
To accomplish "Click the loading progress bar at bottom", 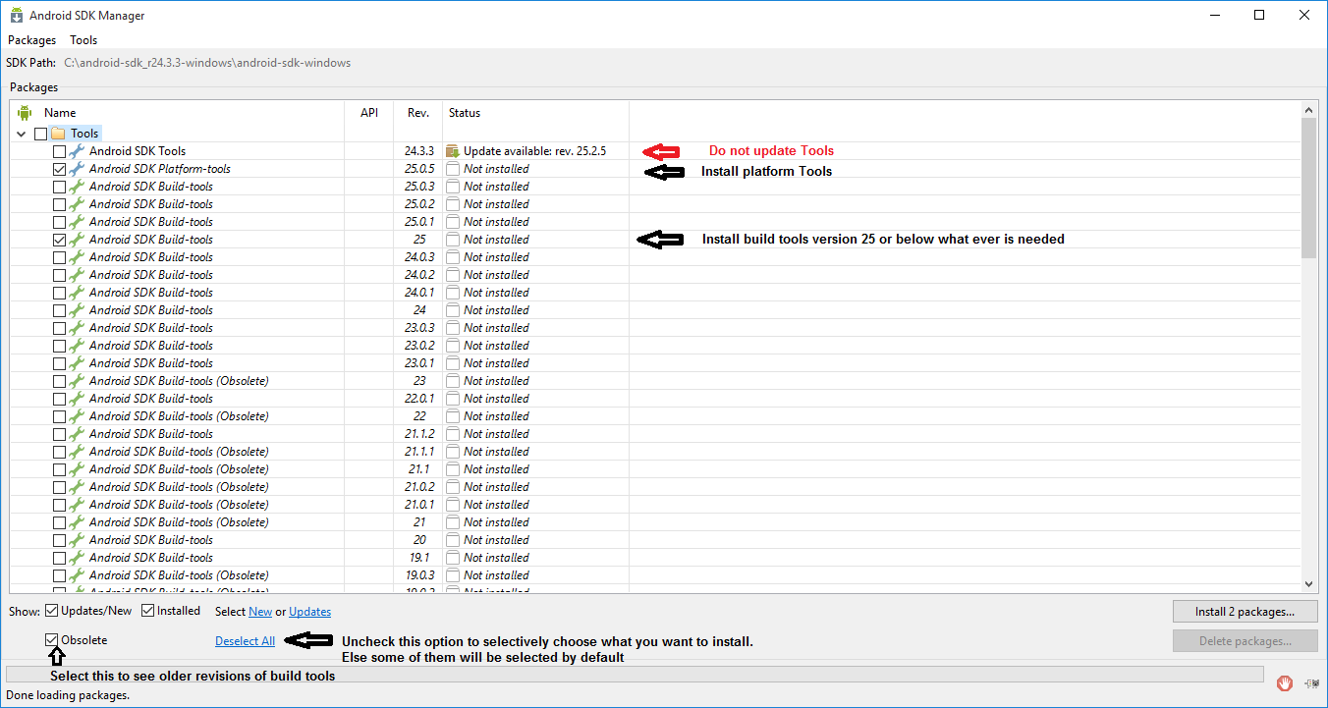I will pyautogui.click(x=635, y=674).
